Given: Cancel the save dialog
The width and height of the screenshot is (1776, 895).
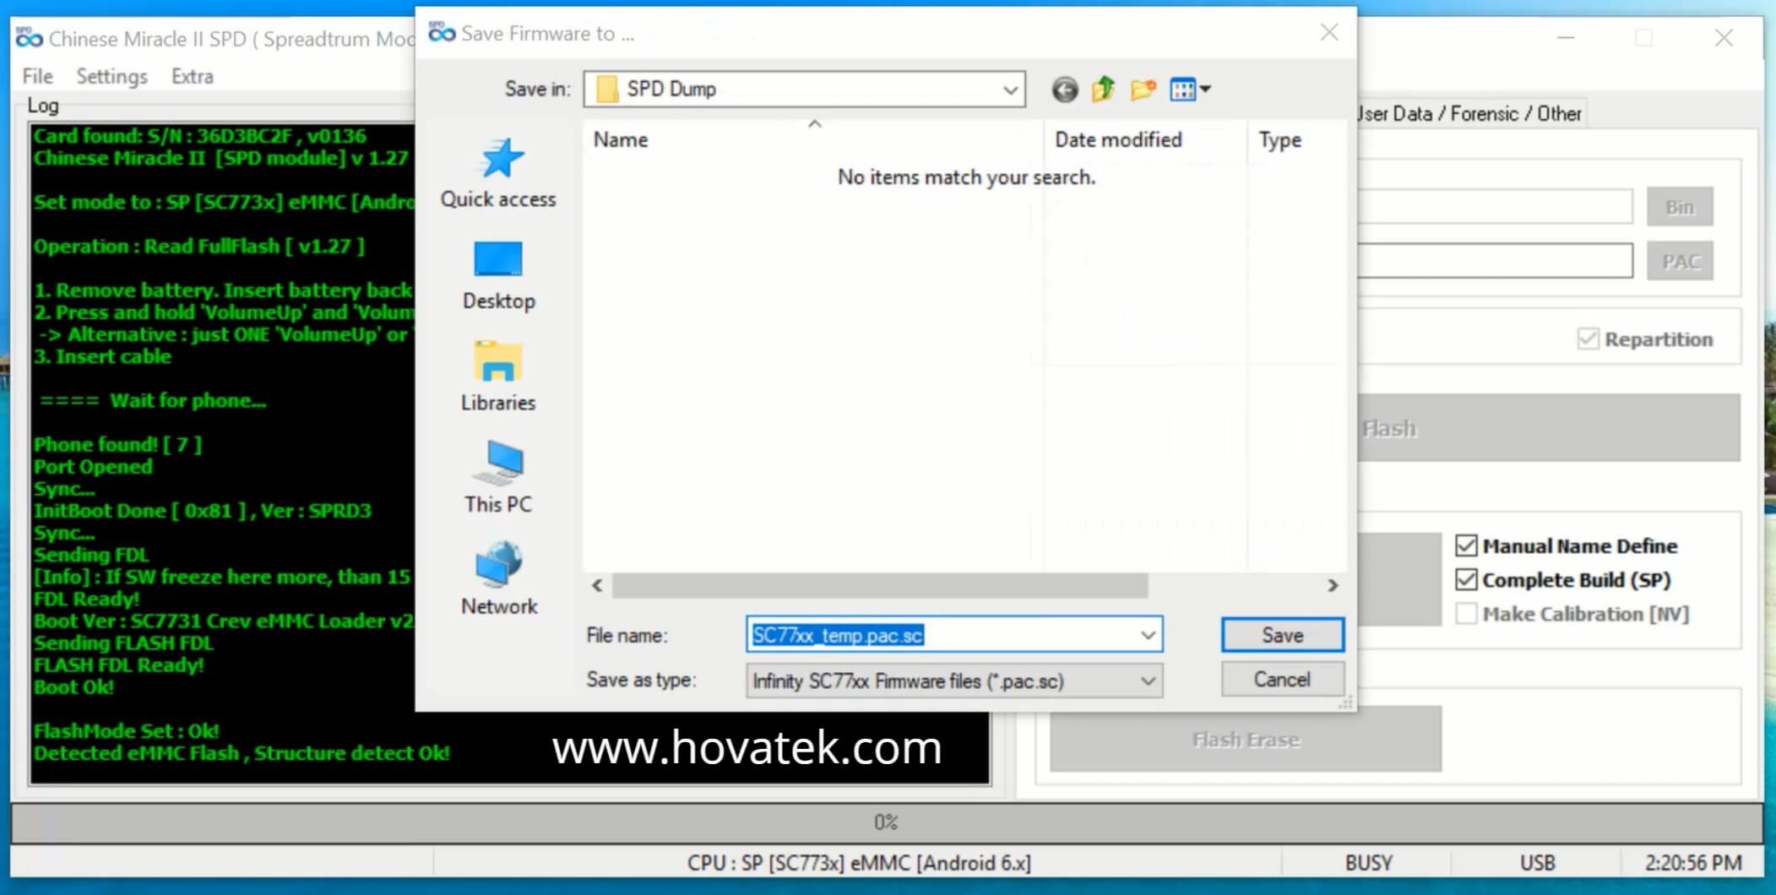Looking at the screenshot, I should (x=1282, y=680).
